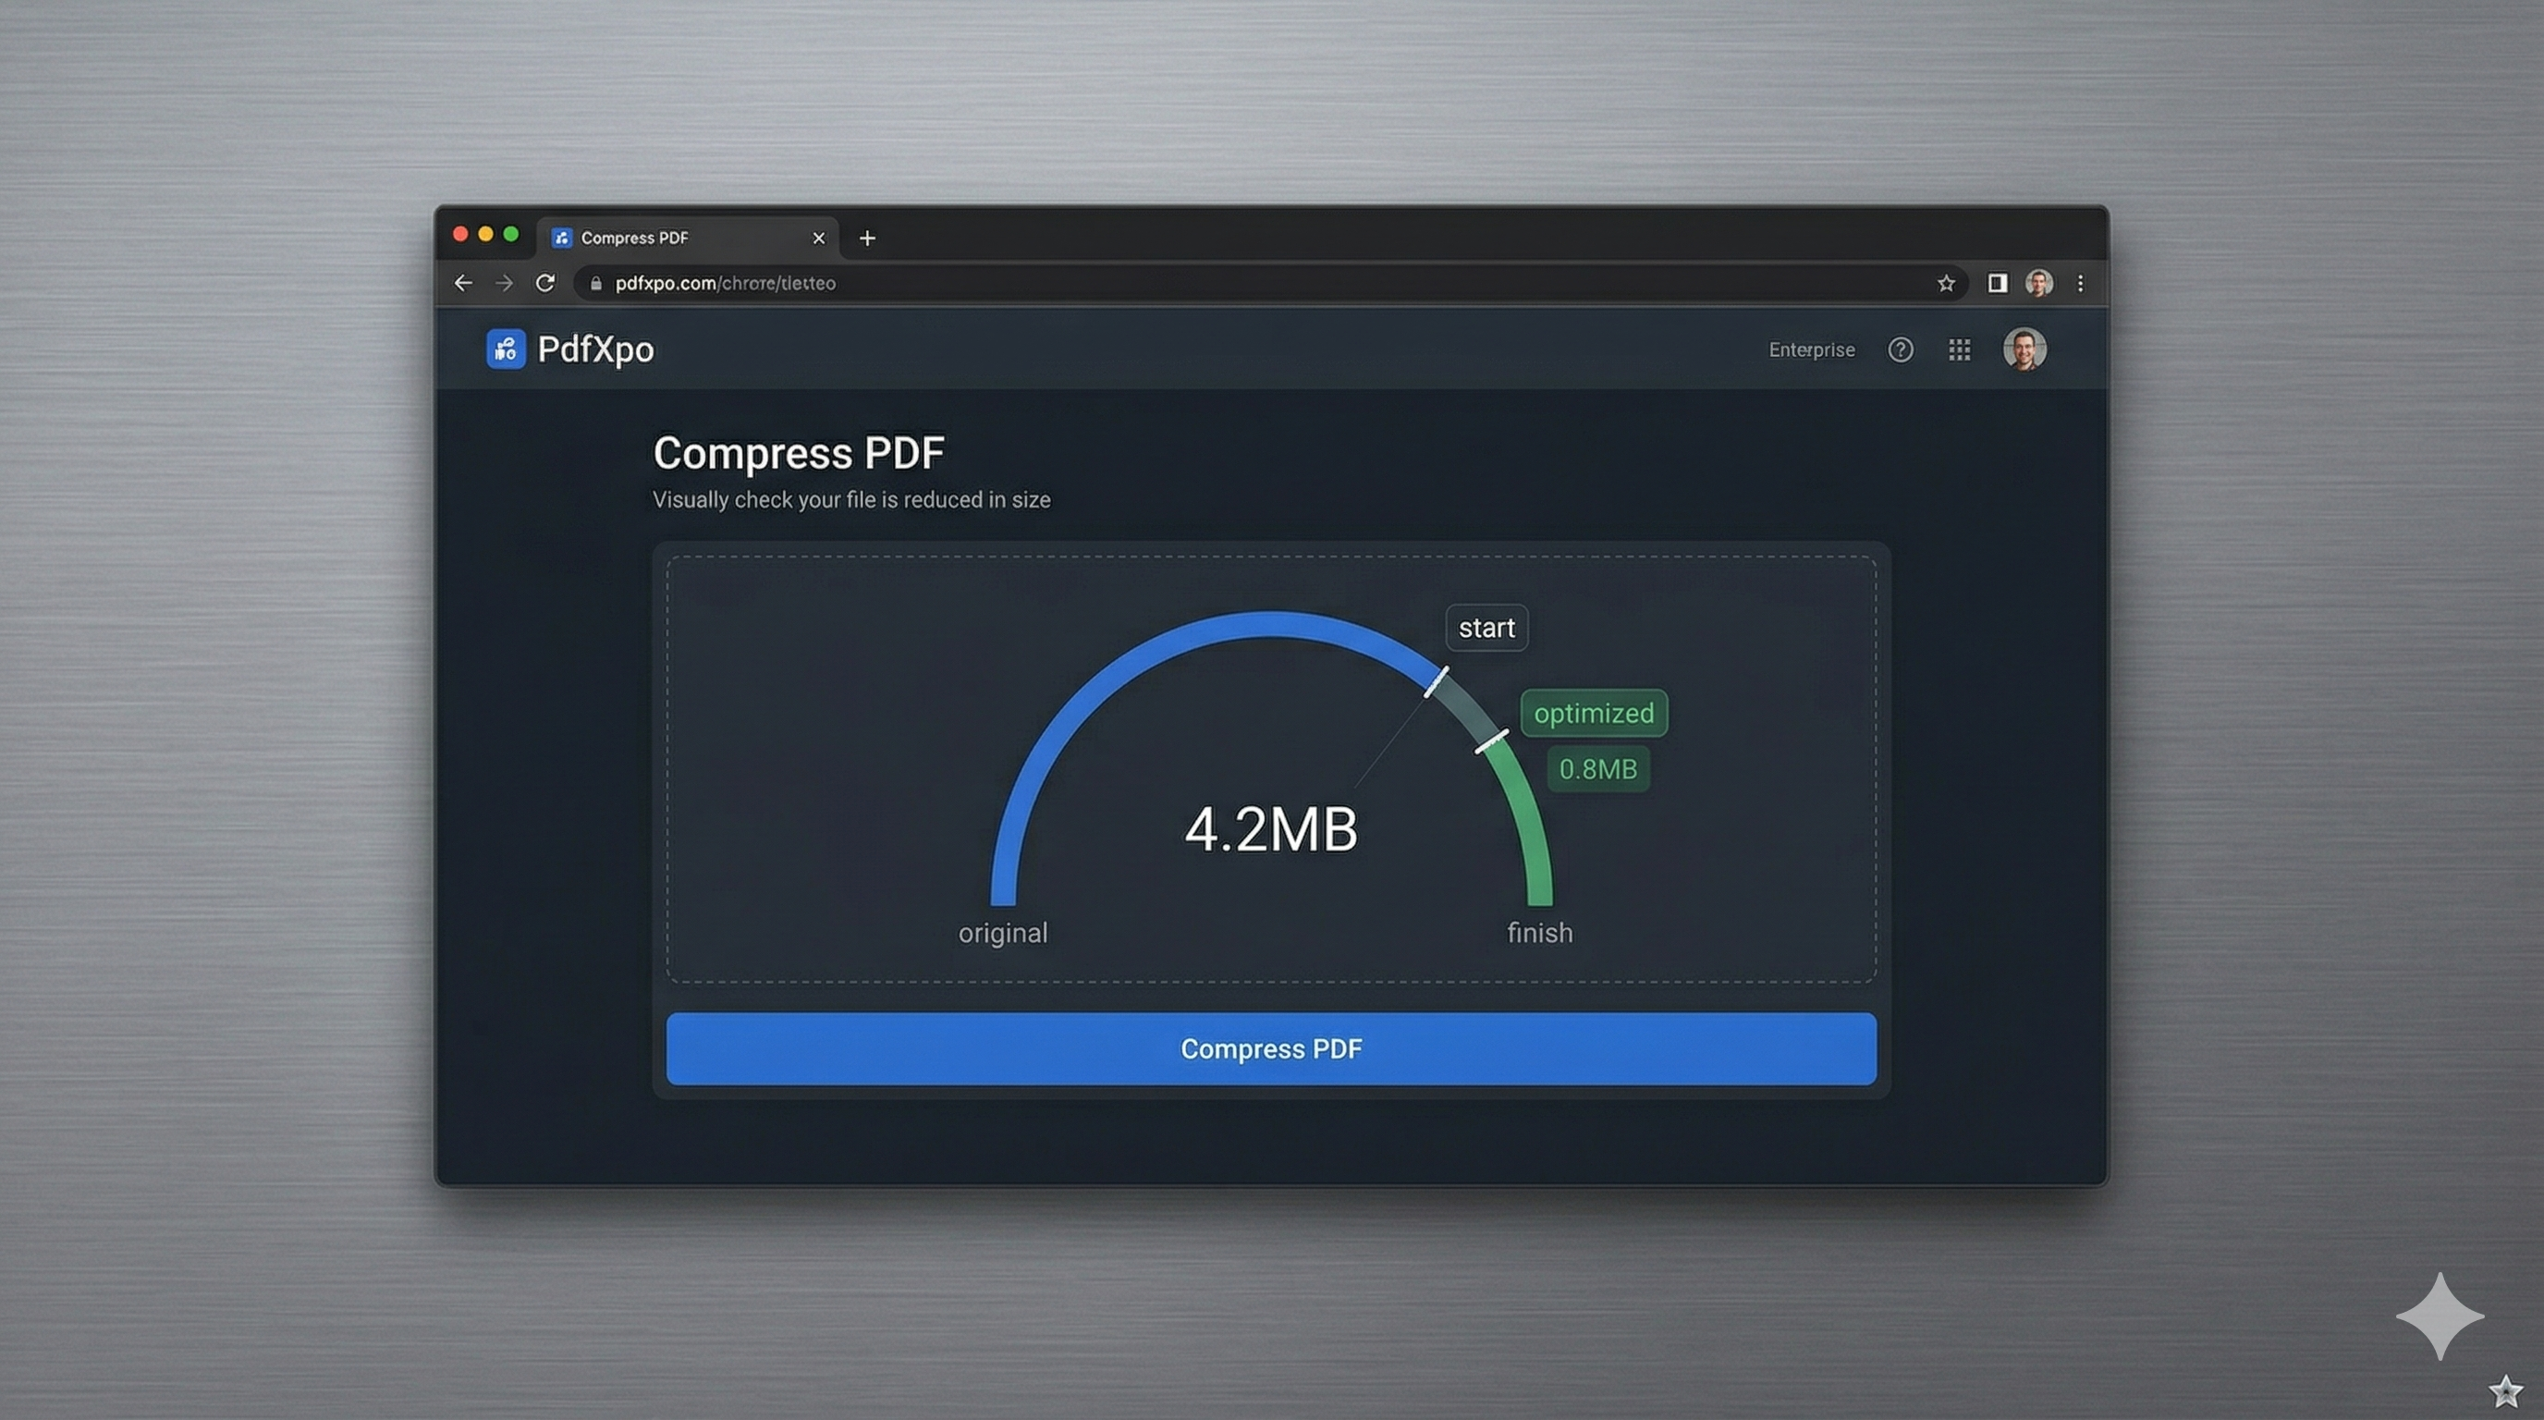2544x1420 pixels.
Task: Close the Compress PDF tab
Action: pyautogui.click(x=818, y=238)
